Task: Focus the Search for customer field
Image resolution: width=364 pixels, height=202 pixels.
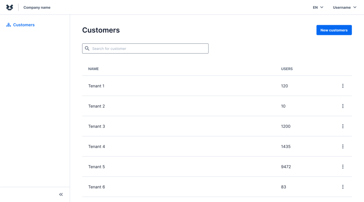Action: [149, 49]
